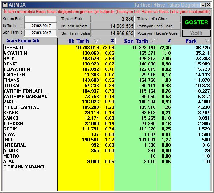Select the GLOBAL row
The image size is (214, 193).
click(106, 86)
